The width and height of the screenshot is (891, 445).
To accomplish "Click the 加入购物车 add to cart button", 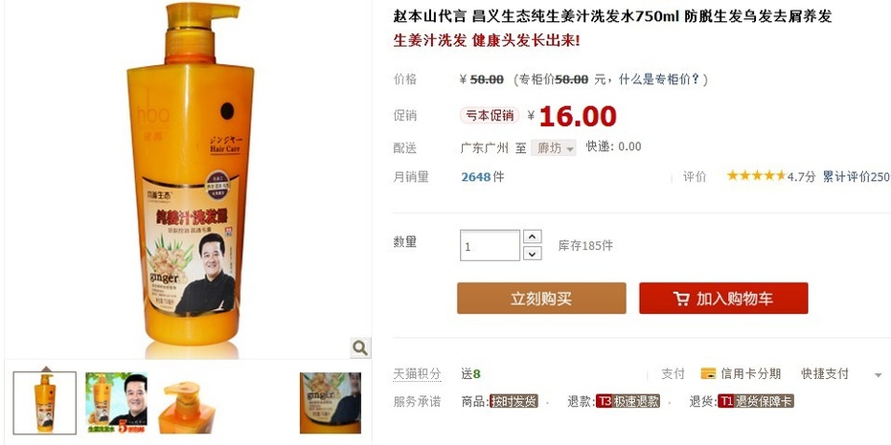I will 723,299.
